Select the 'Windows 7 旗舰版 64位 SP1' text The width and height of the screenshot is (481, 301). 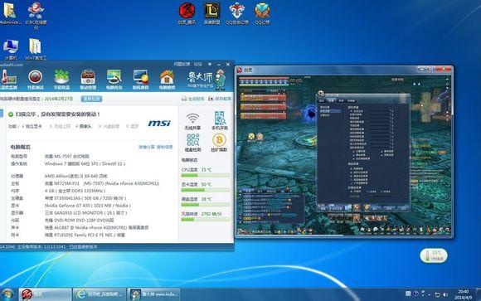pos(85,164)
